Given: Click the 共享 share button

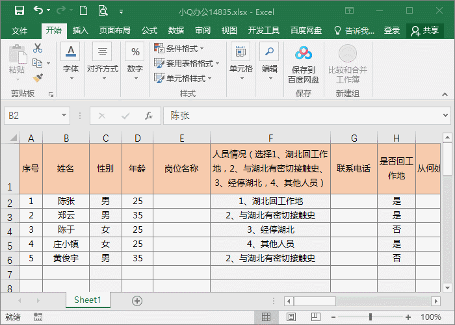Looking at the screenshot, I should [425, 31].
